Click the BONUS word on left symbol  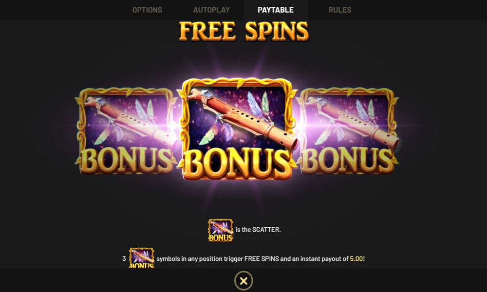[x=127, y=161]
